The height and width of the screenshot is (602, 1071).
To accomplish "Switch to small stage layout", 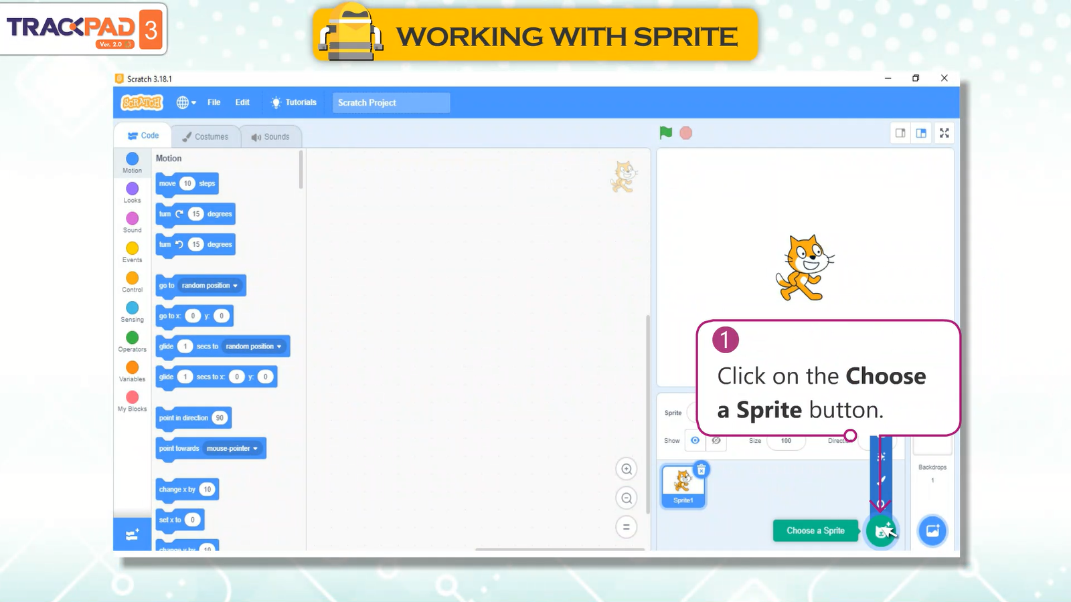I will coord(900,133).
